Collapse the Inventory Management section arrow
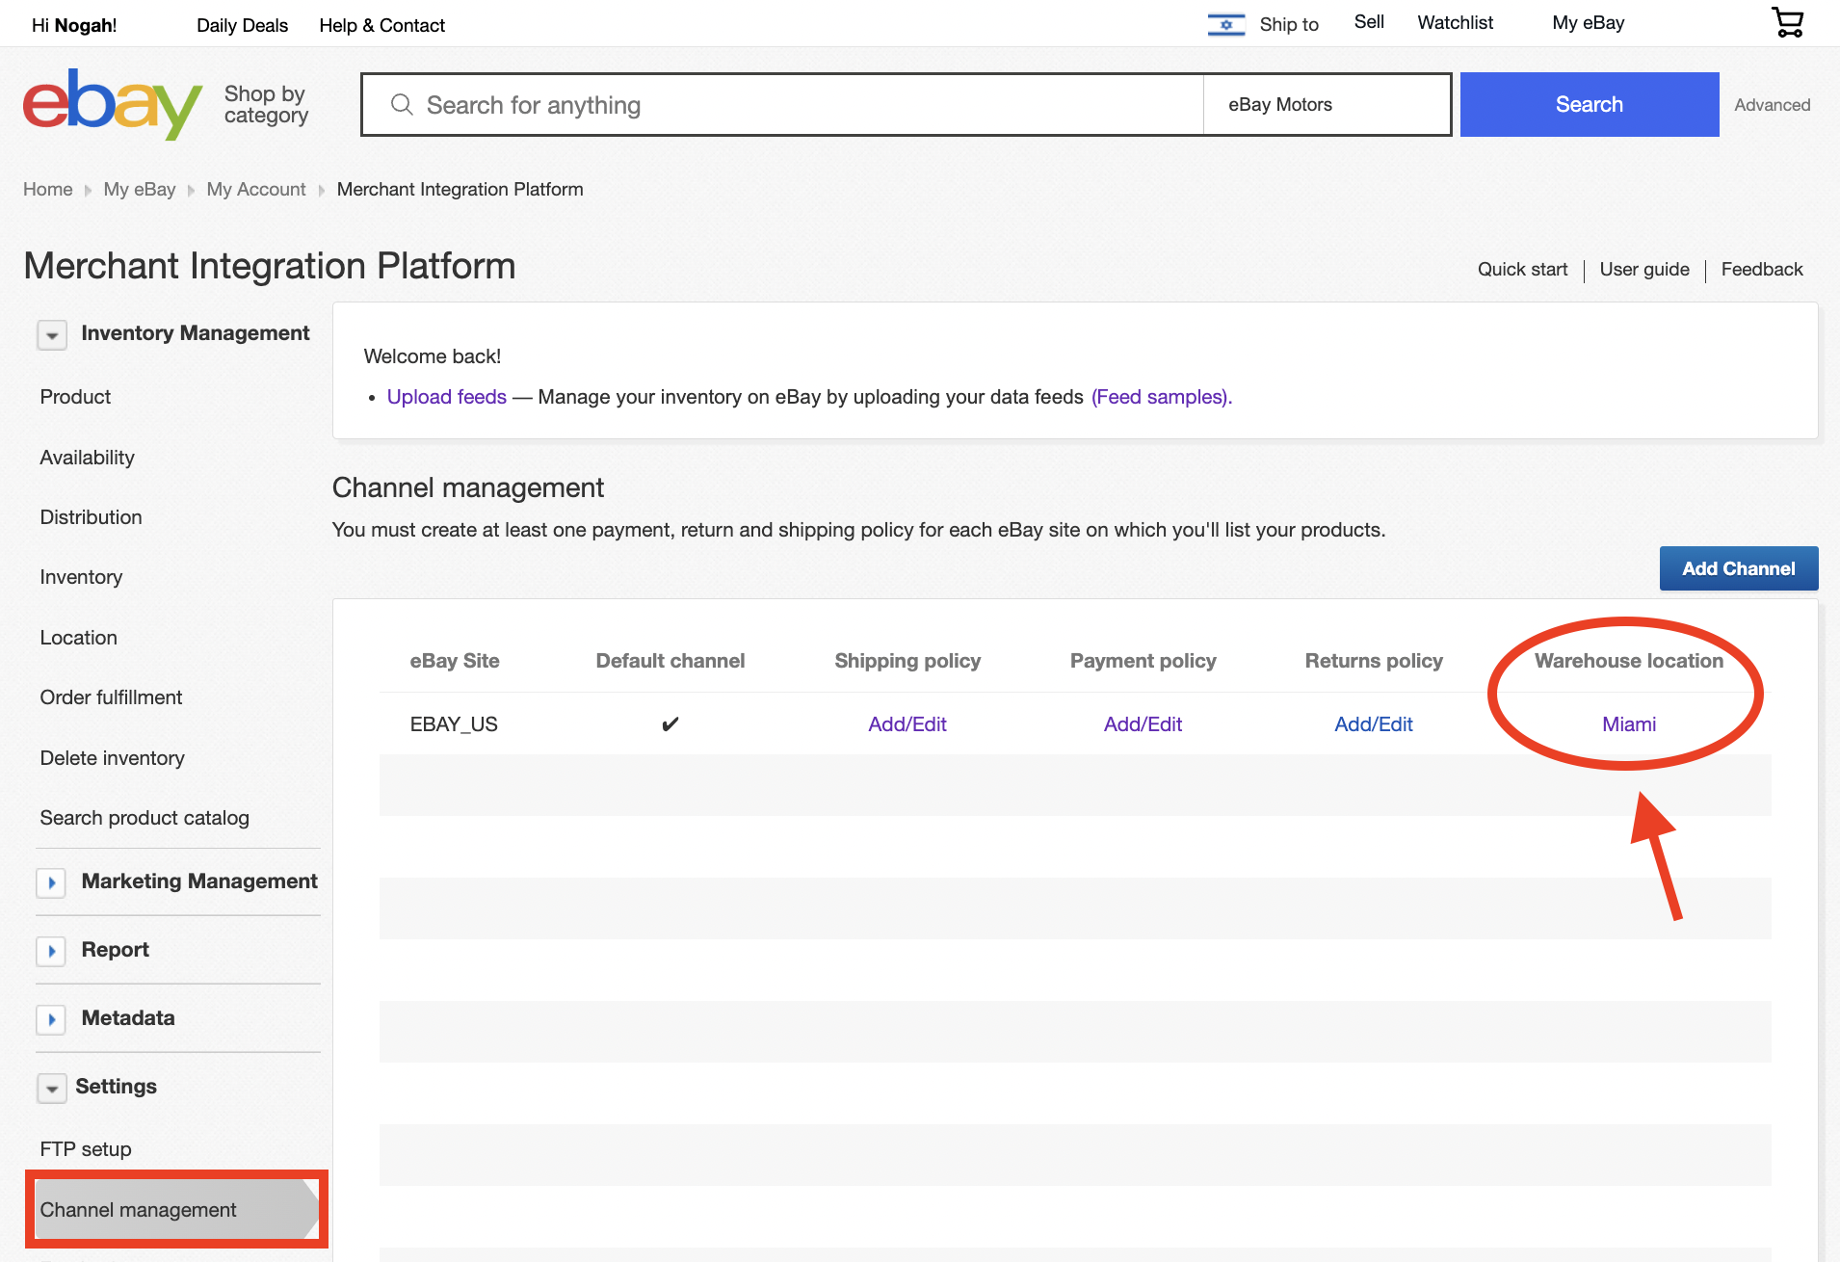 tap(52, 334)
